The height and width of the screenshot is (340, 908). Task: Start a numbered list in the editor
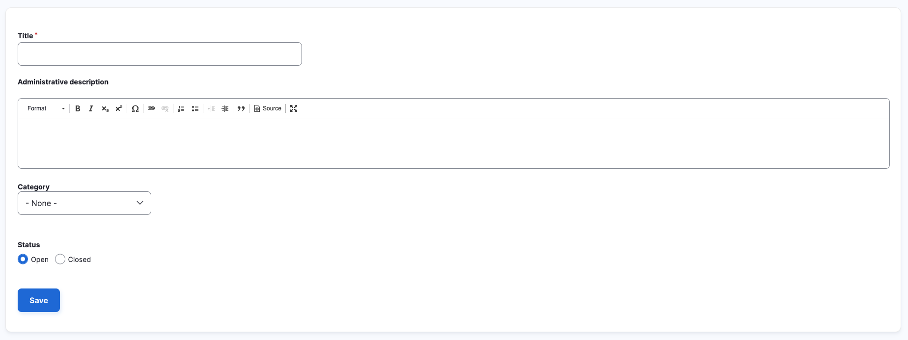tap(181, 108)
